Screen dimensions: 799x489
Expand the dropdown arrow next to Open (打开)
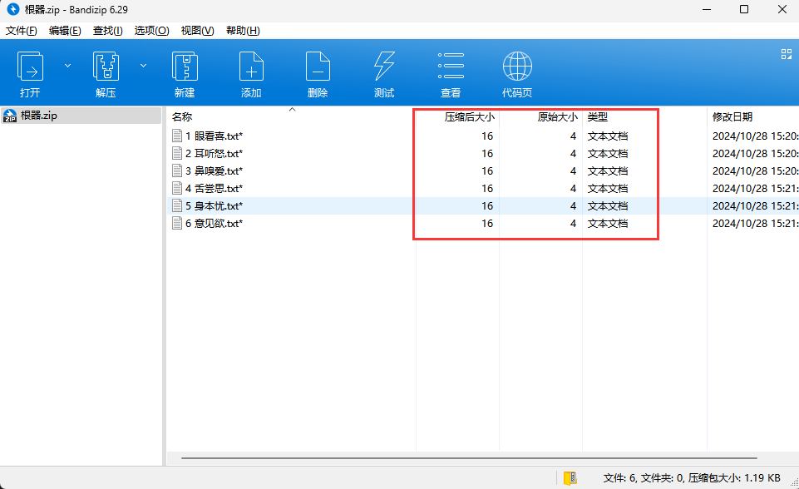[x=68, y=65]
